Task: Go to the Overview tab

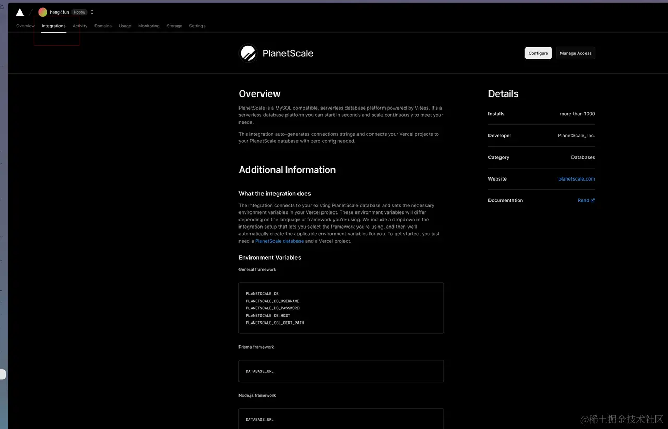Action: (x=26, y=26)
